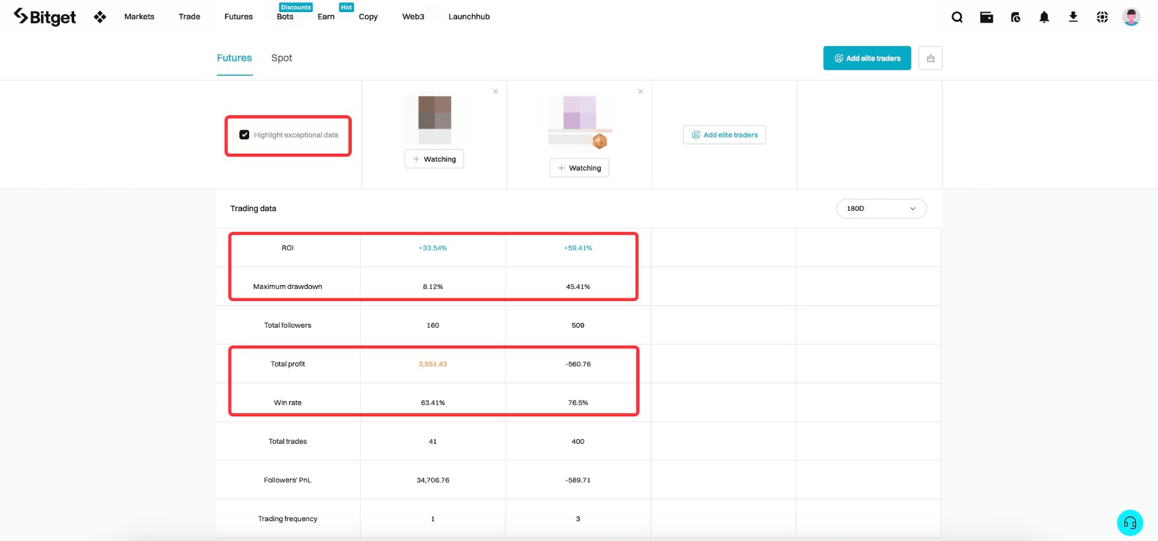Click the second trader's badge icon
The image size is (1158, 541).
click(600, 141)
